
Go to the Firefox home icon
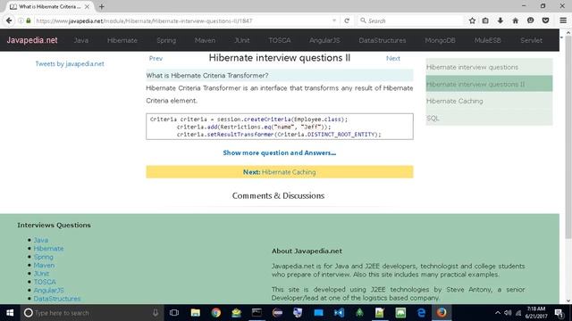(515, 21)
